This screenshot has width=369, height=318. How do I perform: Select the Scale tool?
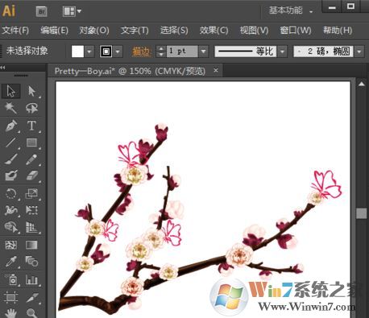31,193
